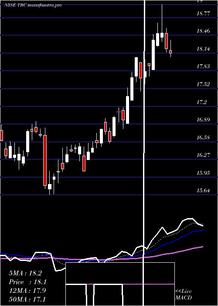Select the 18.46 price axis label

[204, 31]
